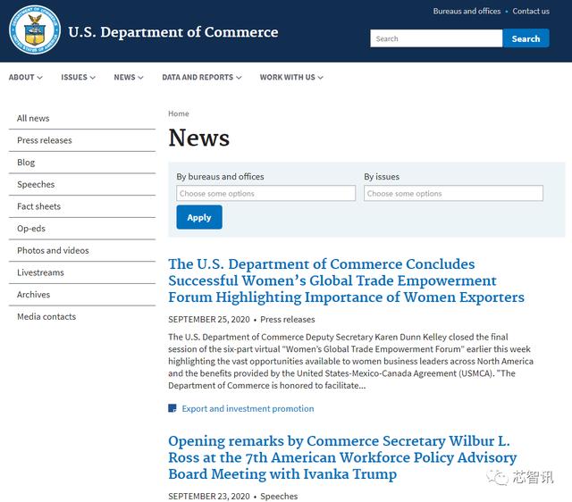Image resolution: width=572 pixels, height=502 pixels.
Task: Click the Department of Commerce seal logo
Action: (35, 29)
